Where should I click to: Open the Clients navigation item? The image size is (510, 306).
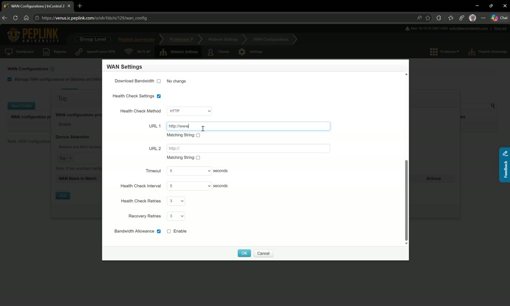[218, 52]
